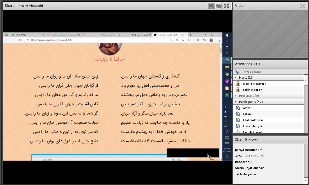Launch Excel from the taskbar
The image size is (309, 185).
tap(227, 95)
